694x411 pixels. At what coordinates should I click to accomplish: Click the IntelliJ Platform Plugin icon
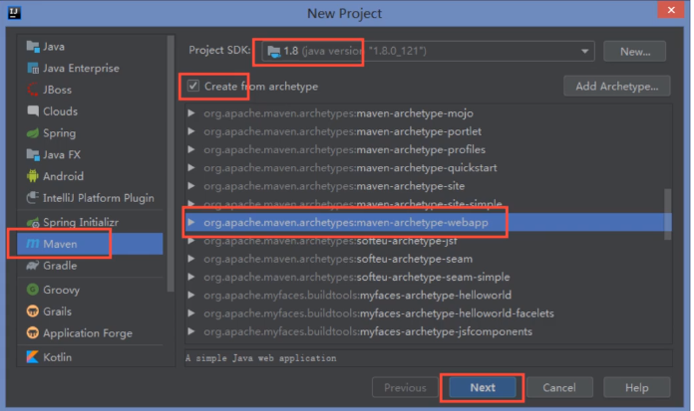point(33,198)
